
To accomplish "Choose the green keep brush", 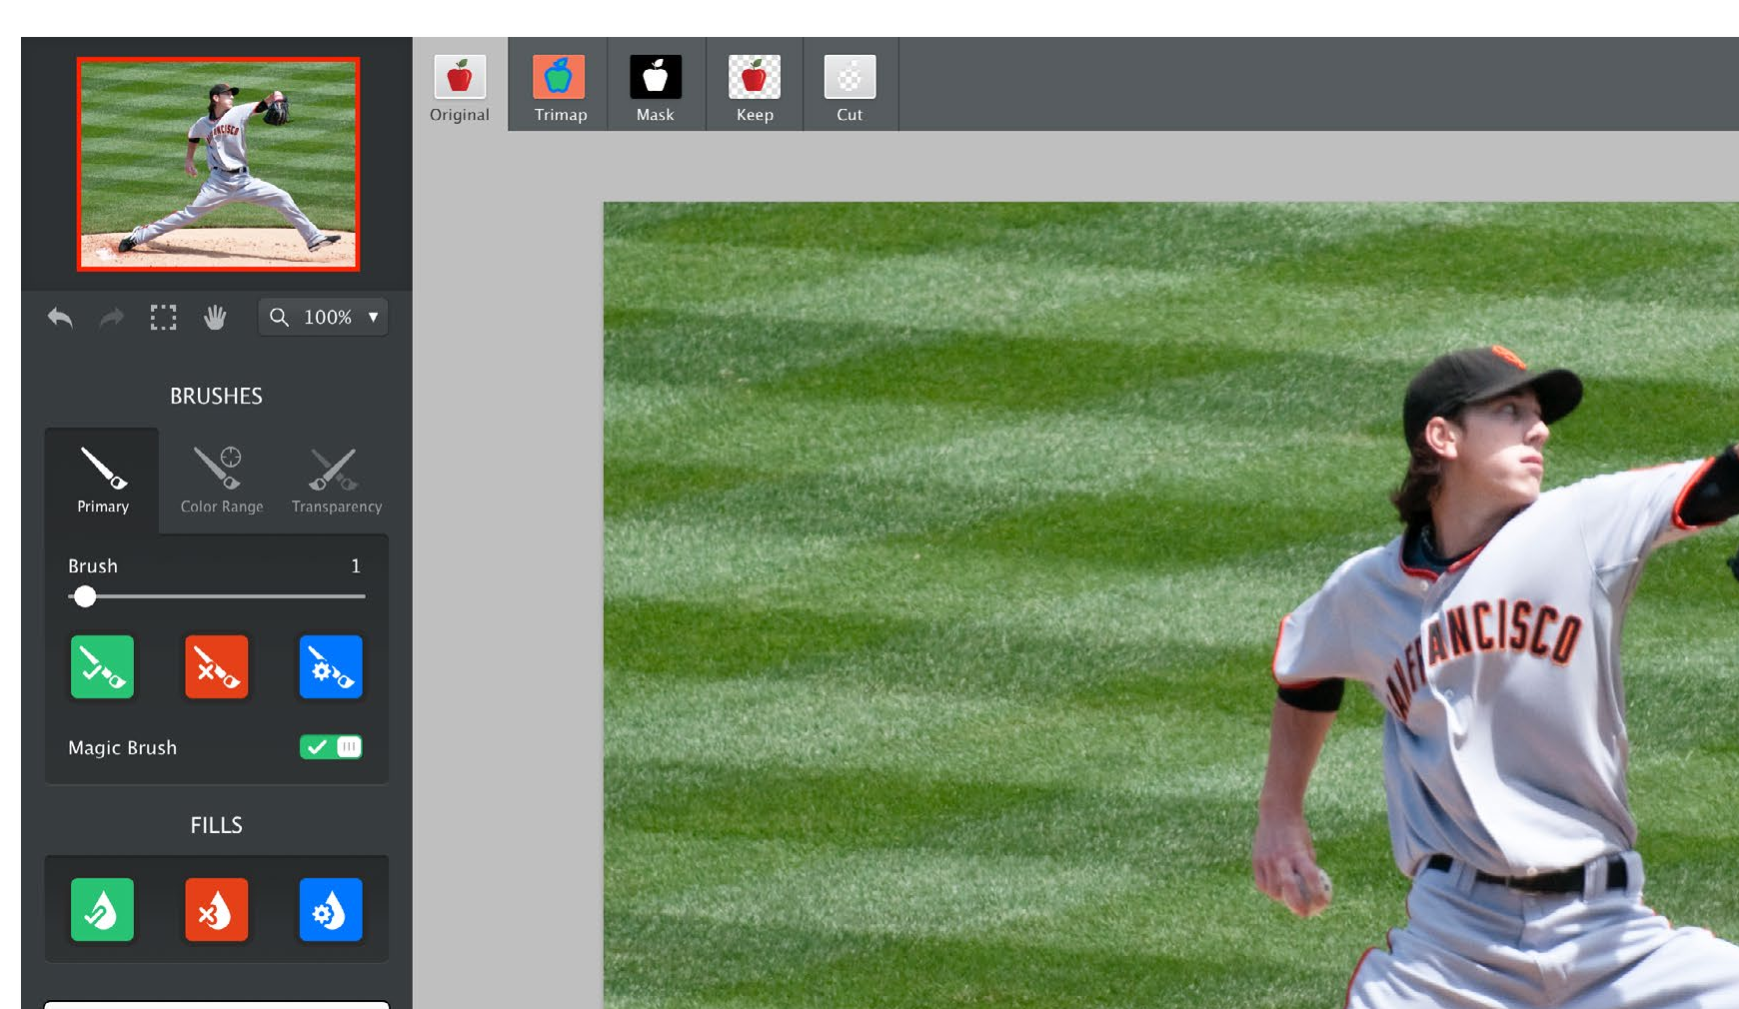I will tap(102, 666).
